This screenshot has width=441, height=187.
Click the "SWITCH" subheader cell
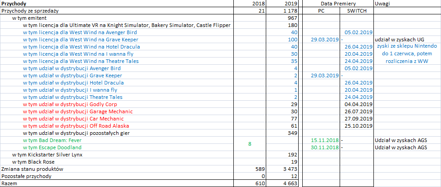[357, 11]
